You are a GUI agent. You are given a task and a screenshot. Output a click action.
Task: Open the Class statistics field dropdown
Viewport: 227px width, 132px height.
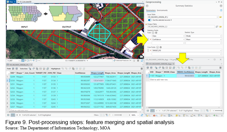(x=184, y=36)
